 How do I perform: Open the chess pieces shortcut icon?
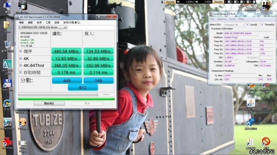pos(266,6)
